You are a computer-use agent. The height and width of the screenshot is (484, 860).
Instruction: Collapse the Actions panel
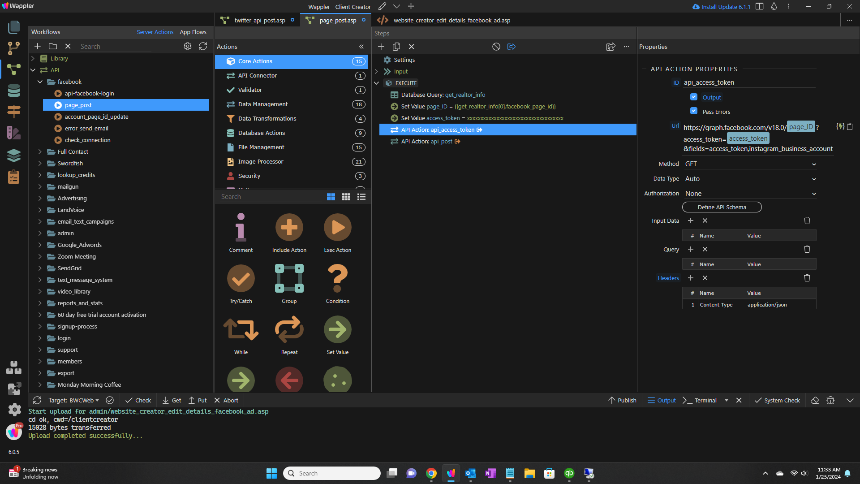click(361, 47)
